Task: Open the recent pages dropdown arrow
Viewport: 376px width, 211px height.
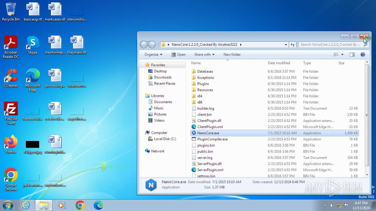Action: 158,45
